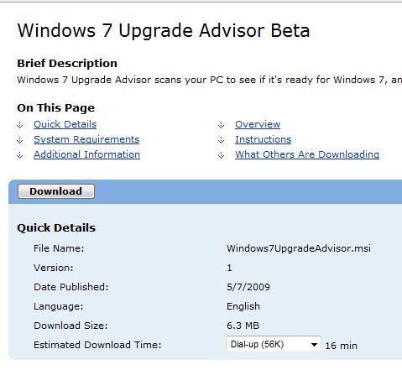
Task: Open What Others Are Downloading link
Action: pos(307,154)
